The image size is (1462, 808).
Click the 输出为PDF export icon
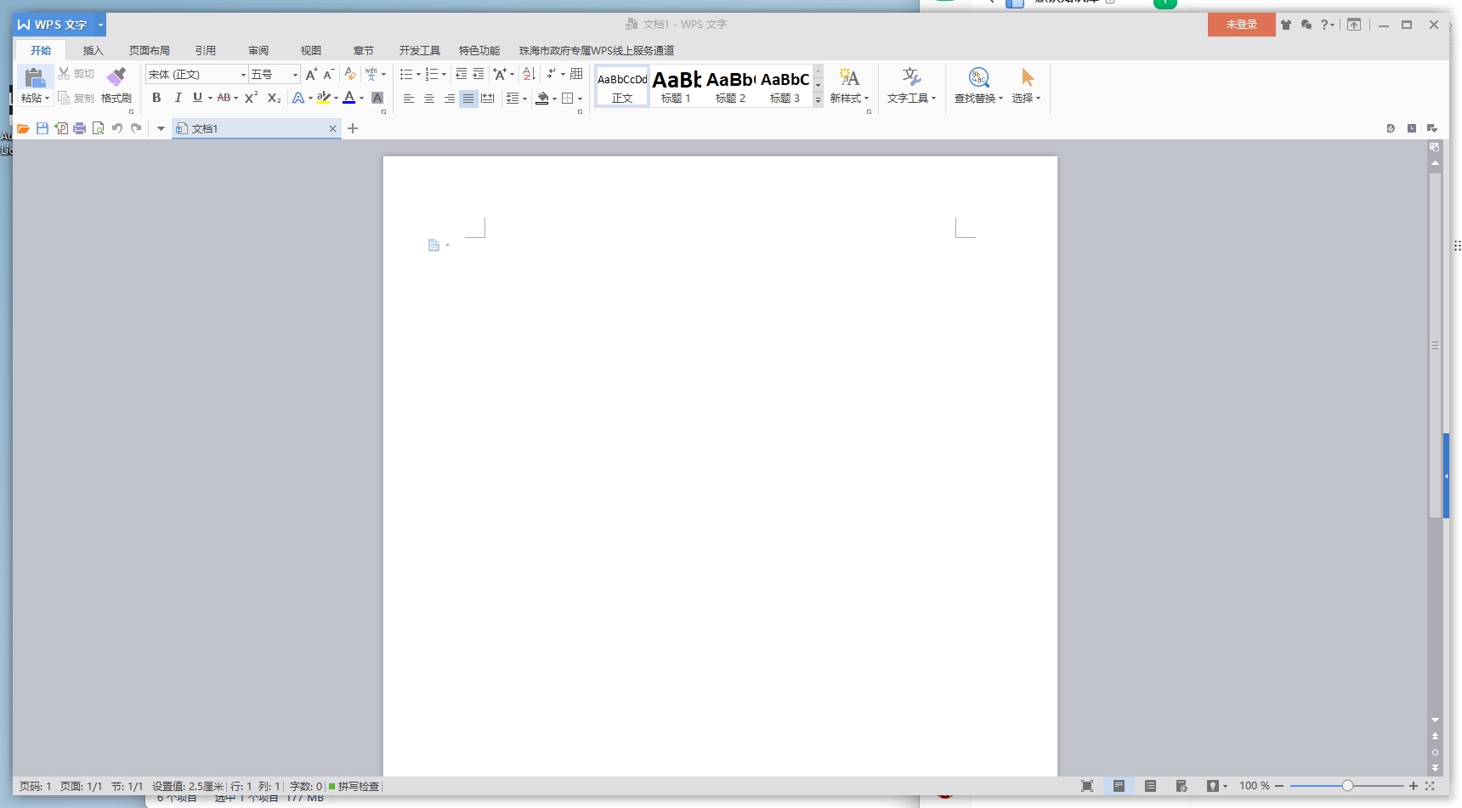click(x=61, y=128)
